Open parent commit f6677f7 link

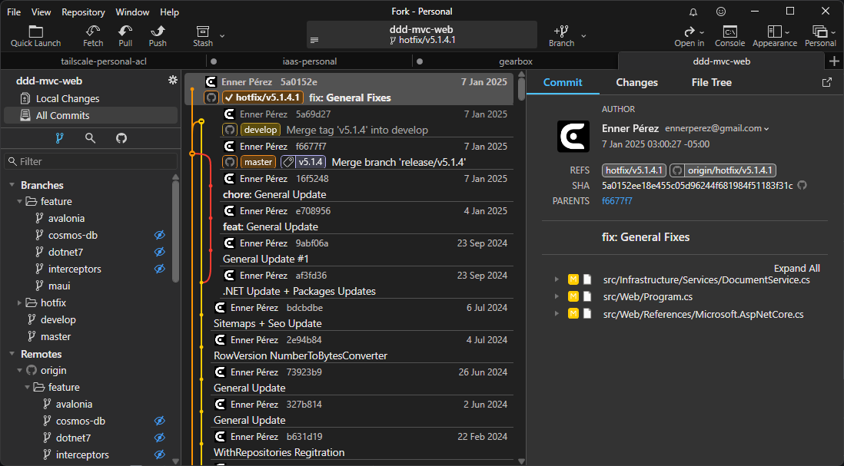point(616,201)
